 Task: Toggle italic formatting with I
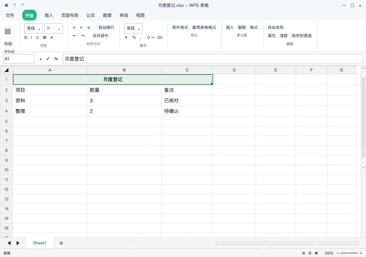click(x=31, y=37)
